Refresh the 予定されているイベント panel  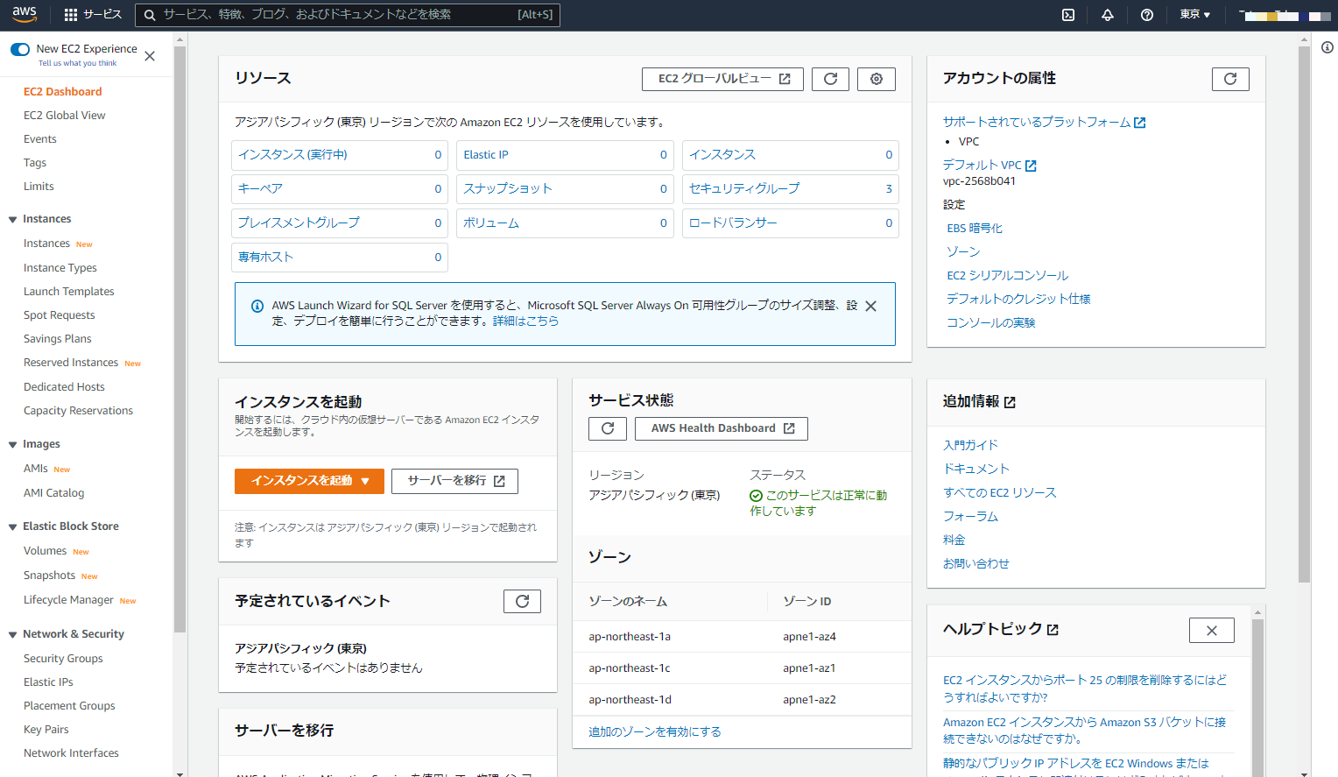click(x=522, y=601)
